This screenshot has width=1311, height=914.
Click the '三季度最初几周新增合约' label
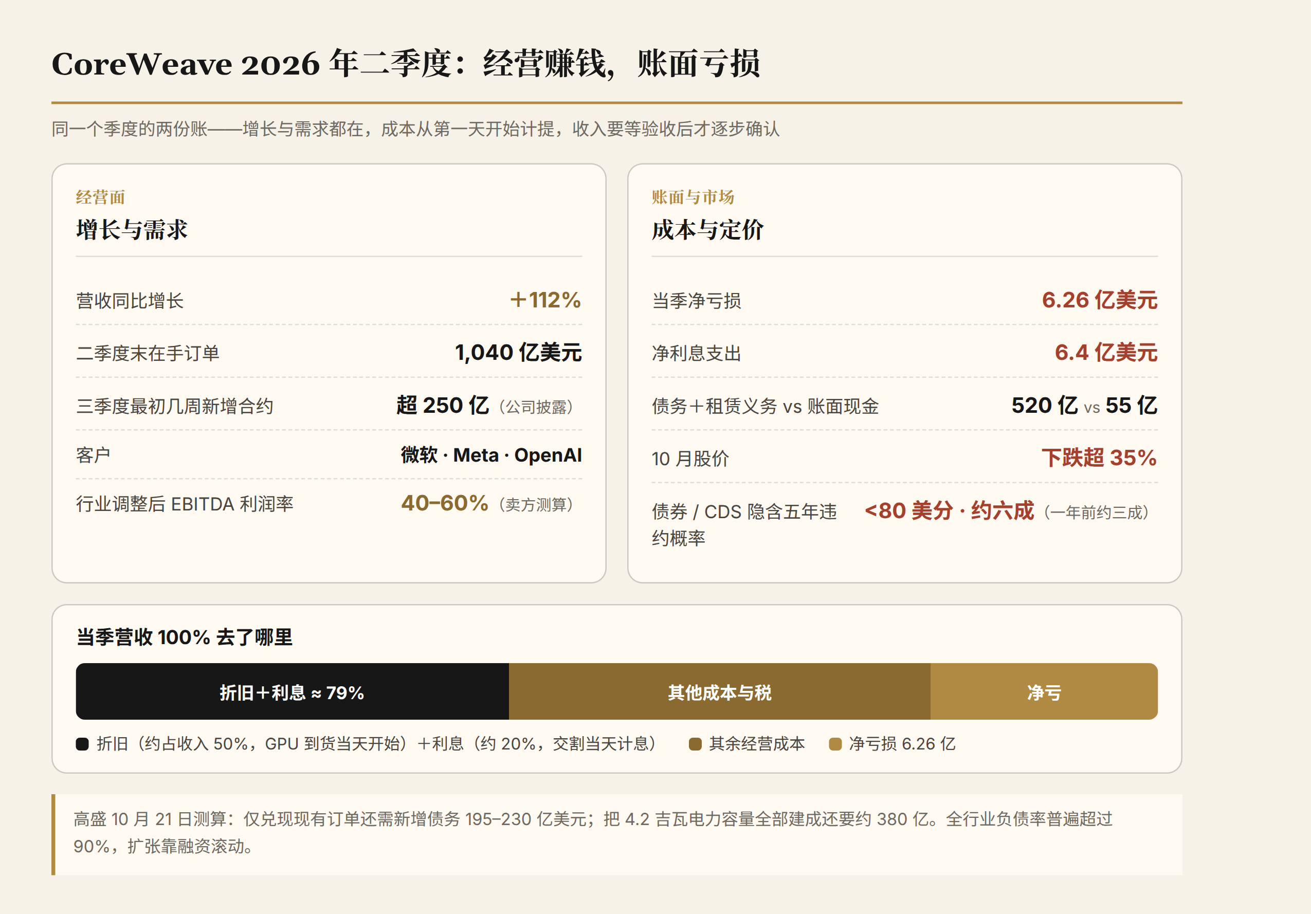click(175, 407)
